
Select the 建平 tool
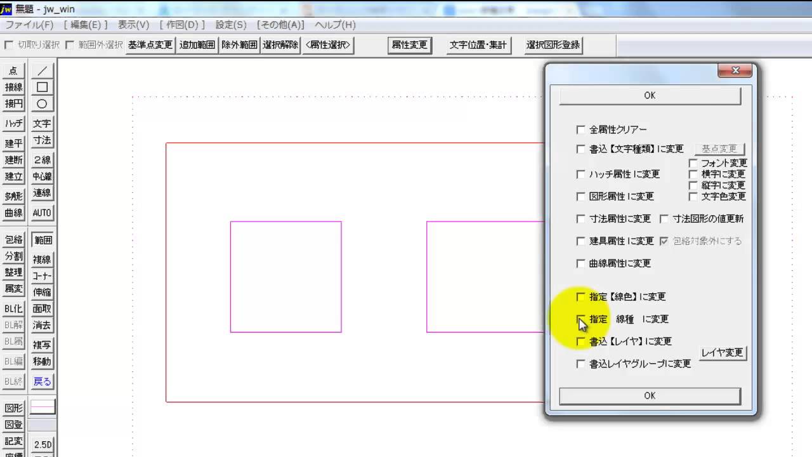coord(13,143)
